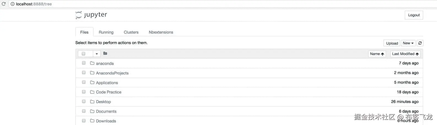
Task: Open the Documents folder link
Action: point(106,111)
